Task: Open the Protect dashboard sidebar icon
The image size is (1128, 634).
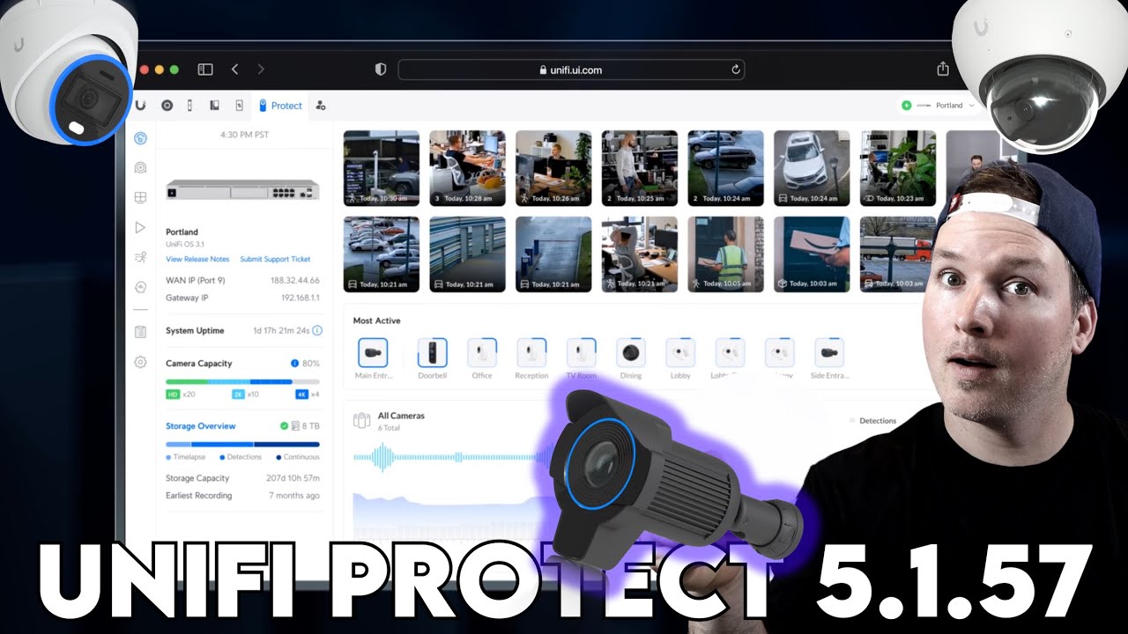Action: pyautogui.click(x=140, y=138)
